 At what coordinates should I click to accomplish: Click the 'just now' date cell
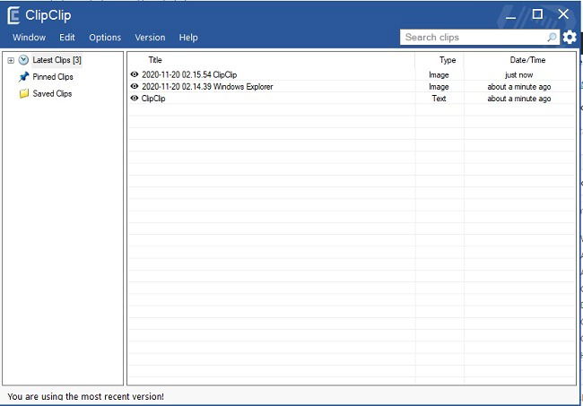coord(518,74)
